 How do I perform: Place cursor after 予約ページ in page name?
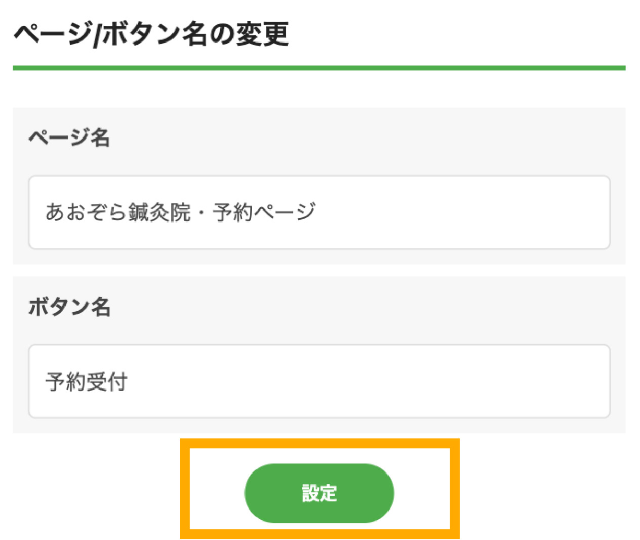317,212
